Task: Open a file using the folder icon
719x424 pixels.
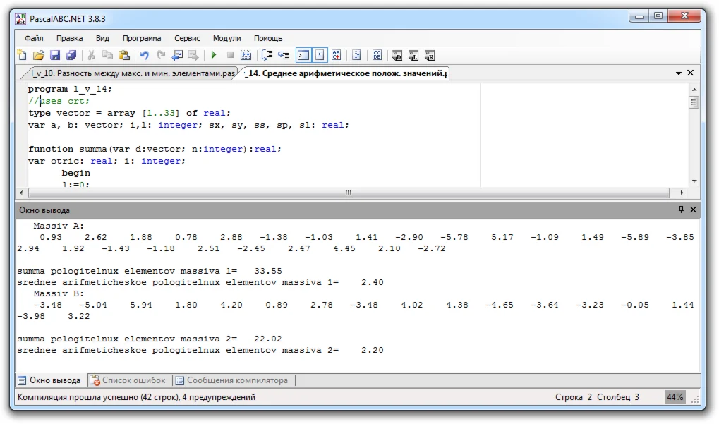Action: click(x=38, y=55)
